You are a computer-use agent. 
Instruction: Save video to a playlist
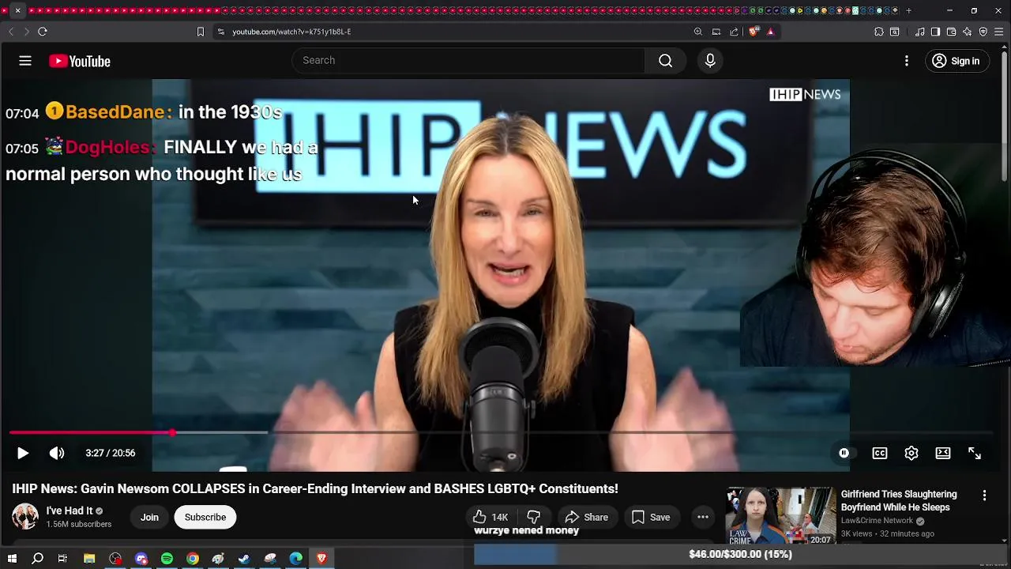coord(651,517)
